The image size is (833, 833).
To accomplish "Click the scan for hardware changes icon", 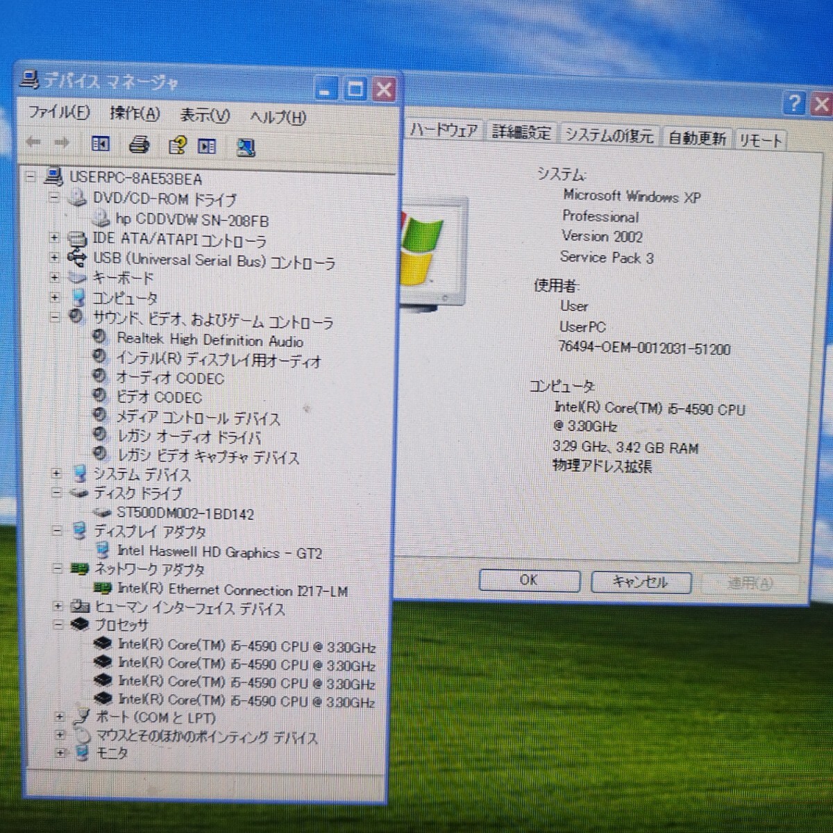I will (x=246, y=146).
